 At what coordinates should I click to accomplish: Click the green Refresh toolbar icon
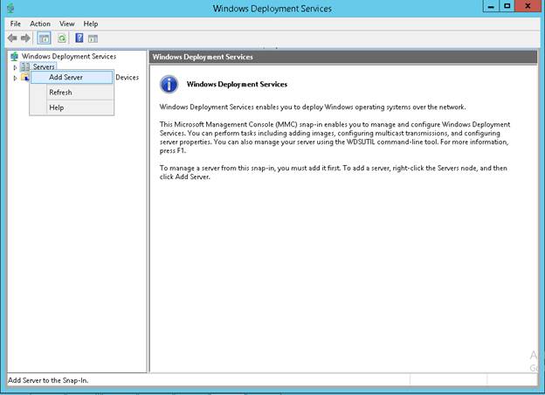click(61, 38)
